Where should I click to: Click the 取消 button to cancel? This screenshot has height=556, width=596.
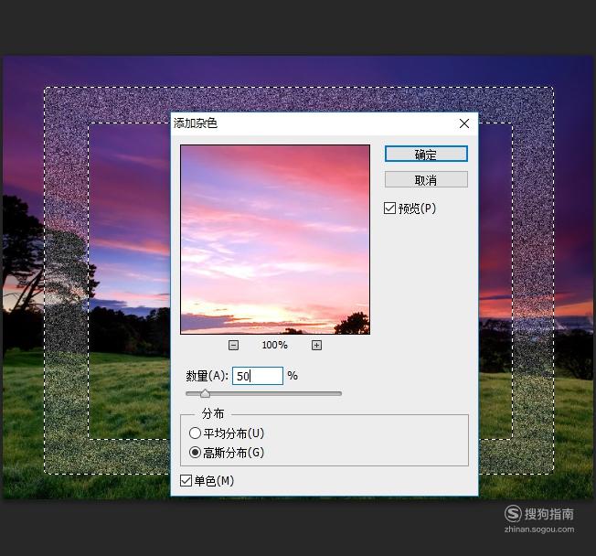[x=426, y=179]
